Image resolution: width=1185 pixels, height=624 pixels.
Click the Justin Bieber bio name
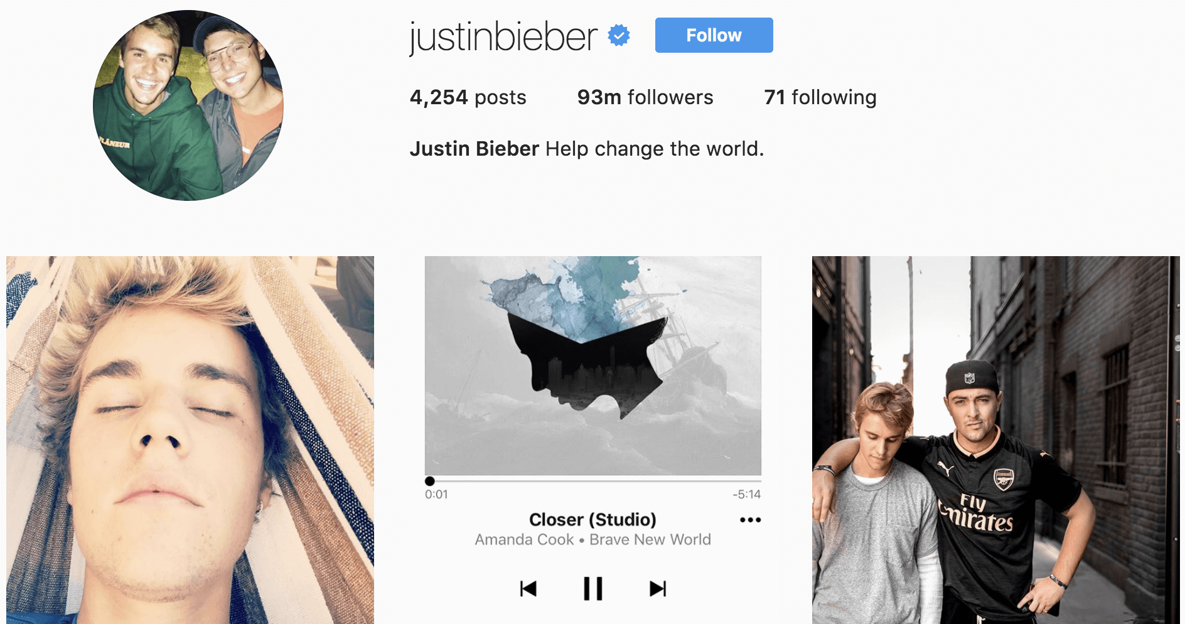coord(475,149)
